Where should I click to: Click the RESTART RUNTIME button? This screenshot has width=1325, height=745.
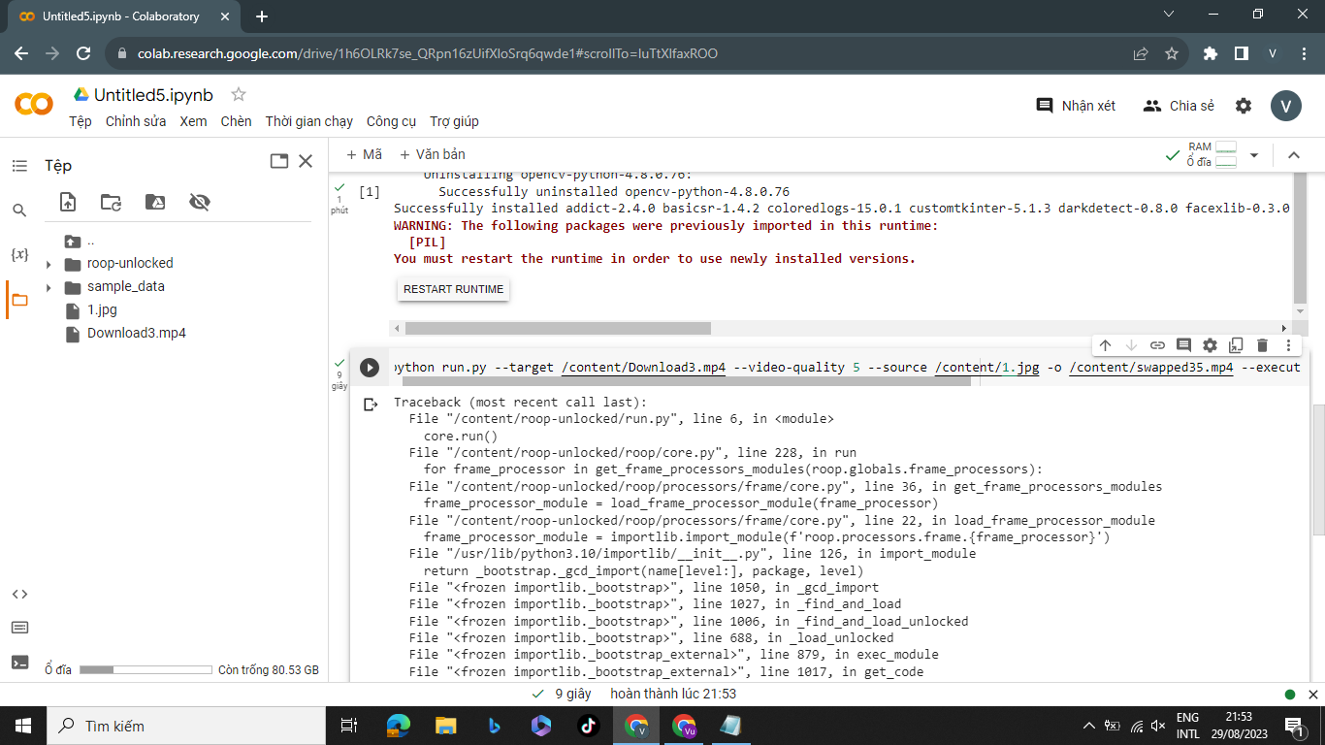(x=453, y=289)
